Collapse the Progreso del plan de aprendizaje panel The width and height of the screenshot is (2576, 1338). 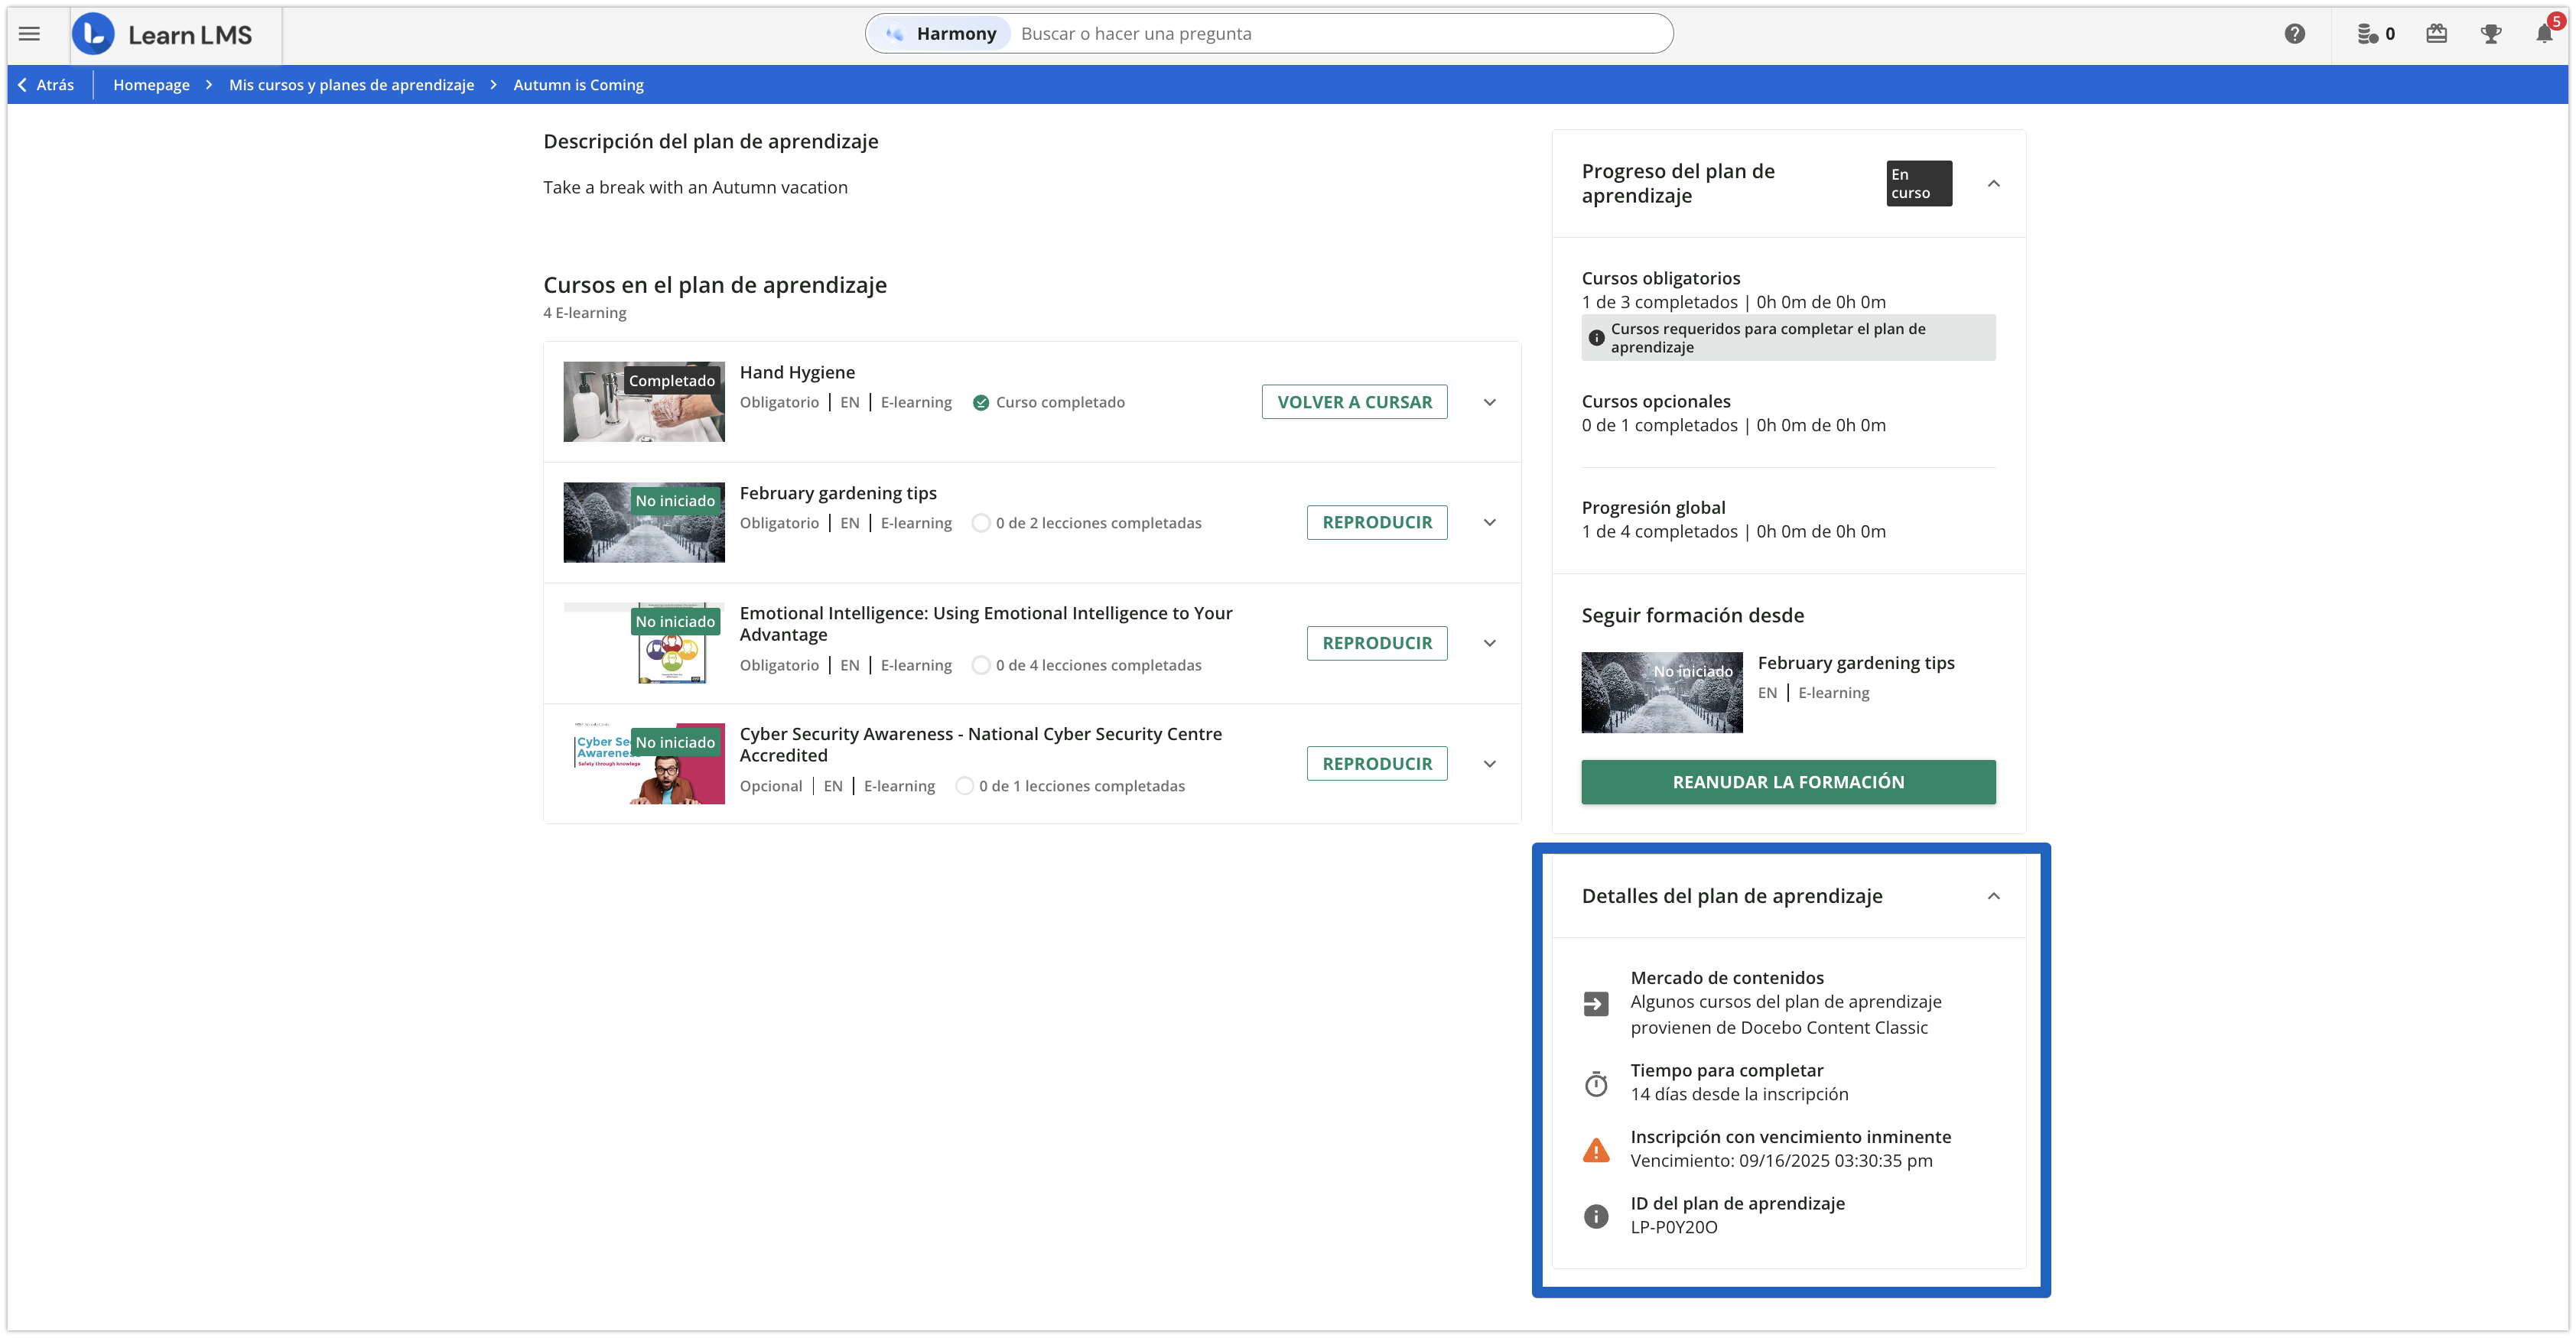(x=1994, y=184)
